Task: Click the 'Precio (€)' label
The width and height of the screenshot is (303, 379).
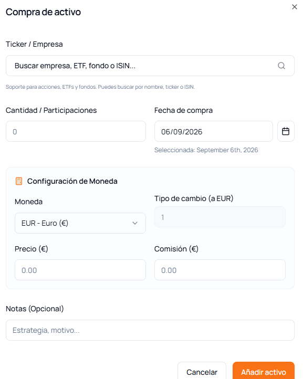Action: point(31,249)
